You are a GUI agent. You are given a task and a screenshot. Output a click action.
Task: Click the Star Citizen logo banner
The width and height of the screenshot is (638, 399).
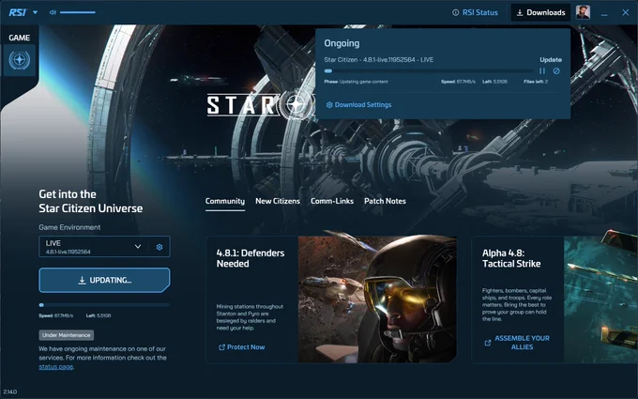coord(261,105)
